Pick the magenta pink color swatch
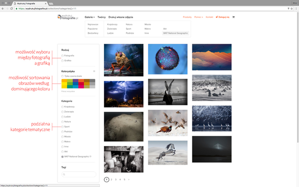 (81, 86)
